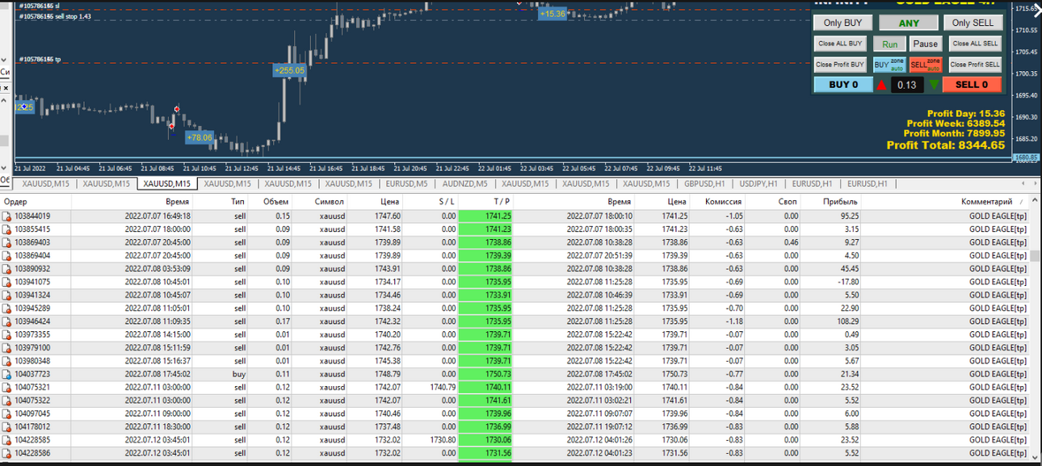Click the 1740.79 stop-loss cell

(442, 388)
